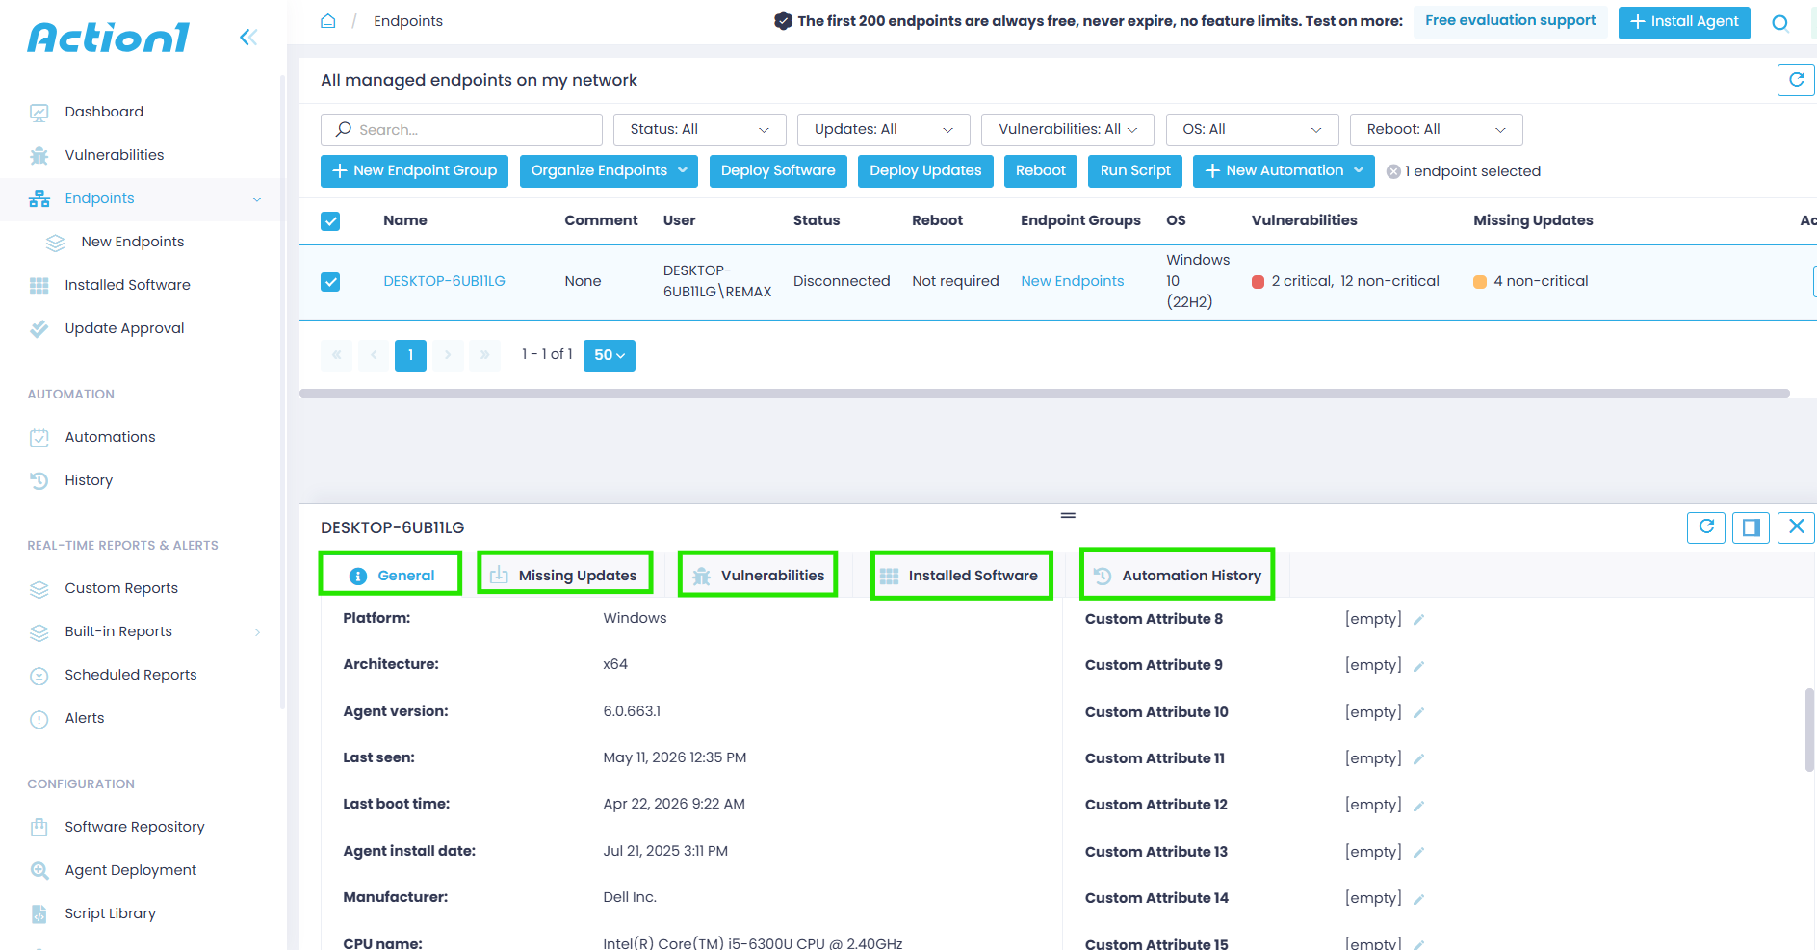Open the top-right search magnifier

pyautogui.click(x=1780, y=23)
